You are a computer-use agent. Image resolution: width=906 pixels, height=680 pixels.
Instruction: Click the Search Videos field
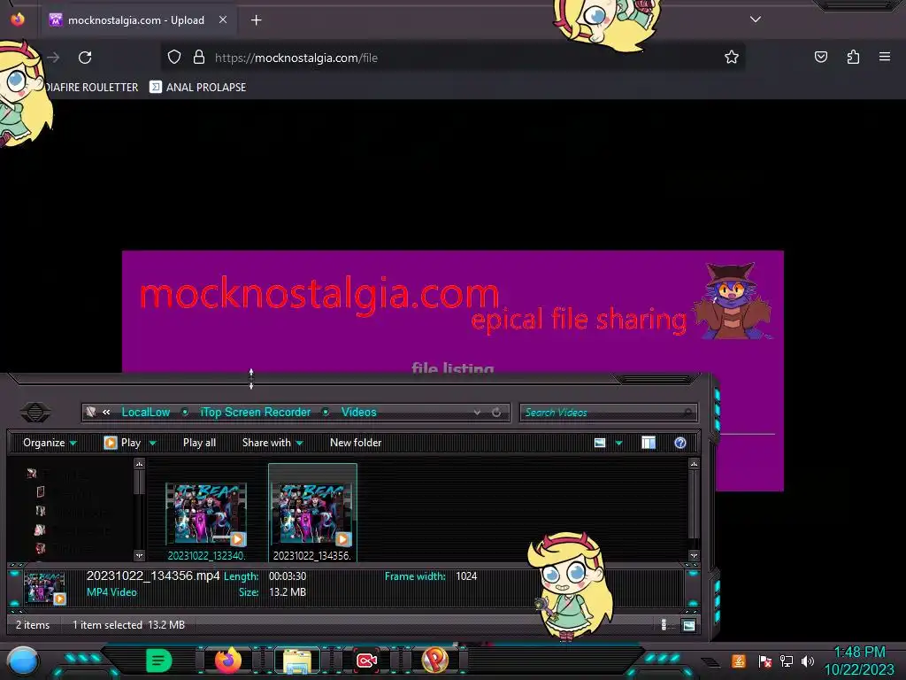[609, 413]
